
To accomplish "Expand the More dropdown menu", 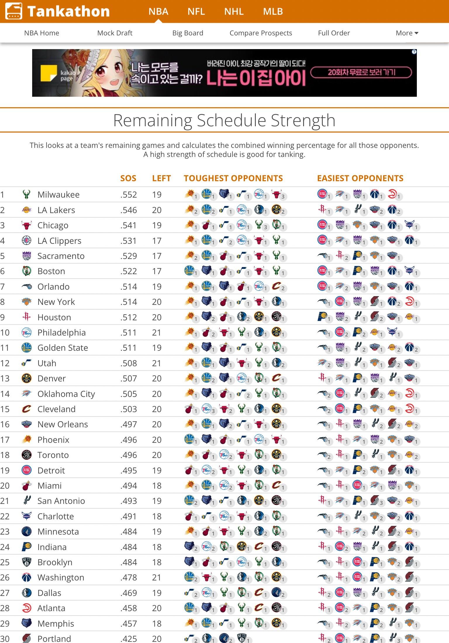I will pos(407,33).
